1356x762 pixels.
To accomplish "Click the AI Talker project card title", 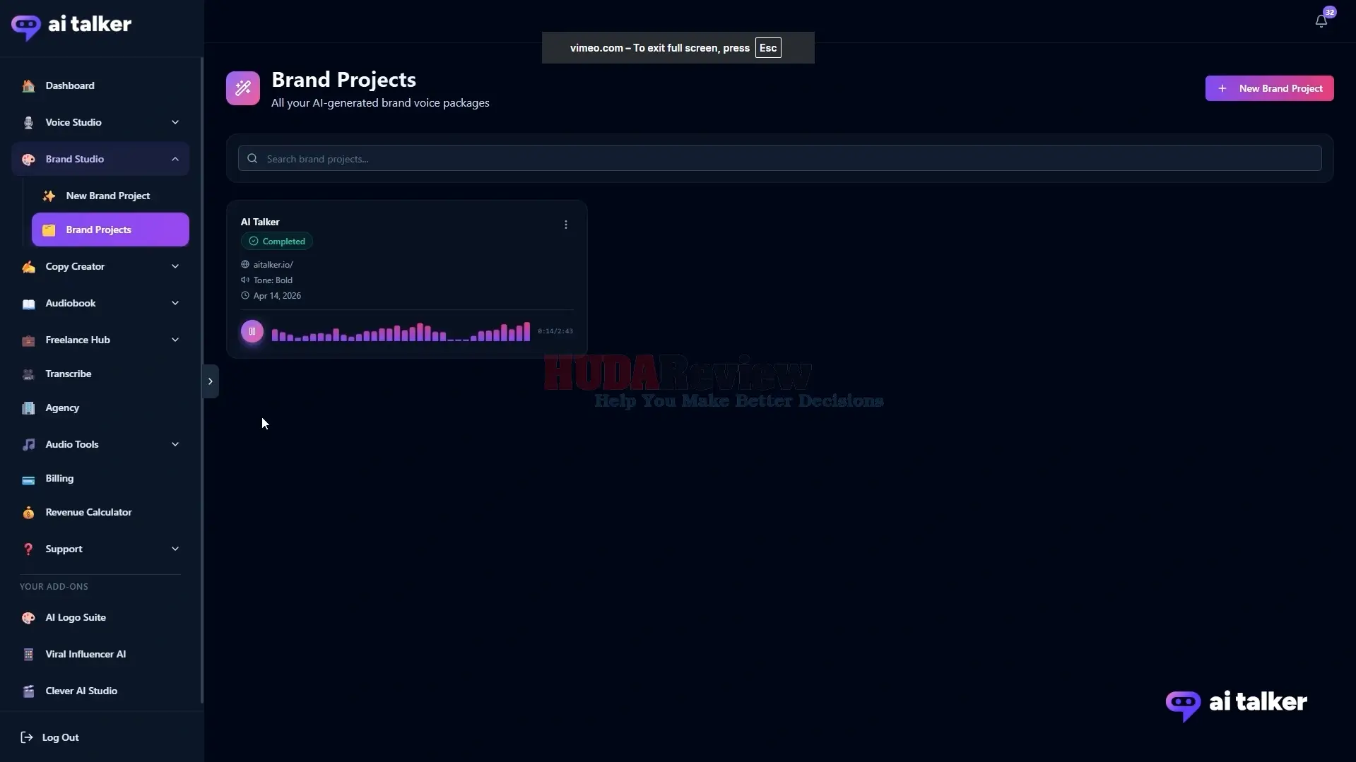I will [x=260, y=222].
